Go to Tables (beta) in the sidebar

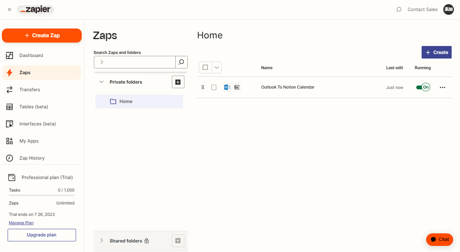[x=33, y=107]
